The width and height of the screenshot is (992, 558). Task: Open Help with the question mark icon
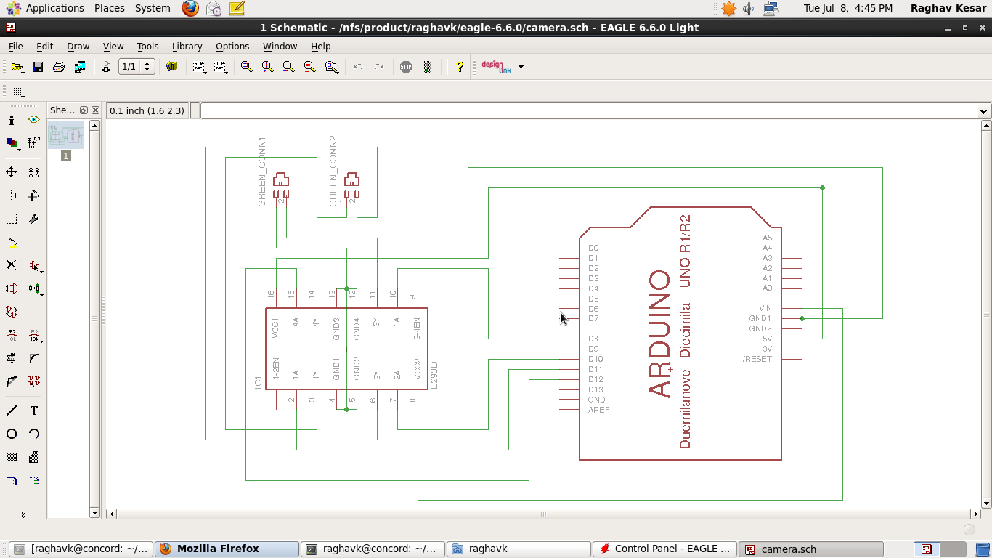click(459, 67)
